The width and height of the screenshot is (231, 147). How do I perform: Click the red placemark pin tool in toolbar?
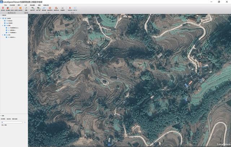pos(3,8)
